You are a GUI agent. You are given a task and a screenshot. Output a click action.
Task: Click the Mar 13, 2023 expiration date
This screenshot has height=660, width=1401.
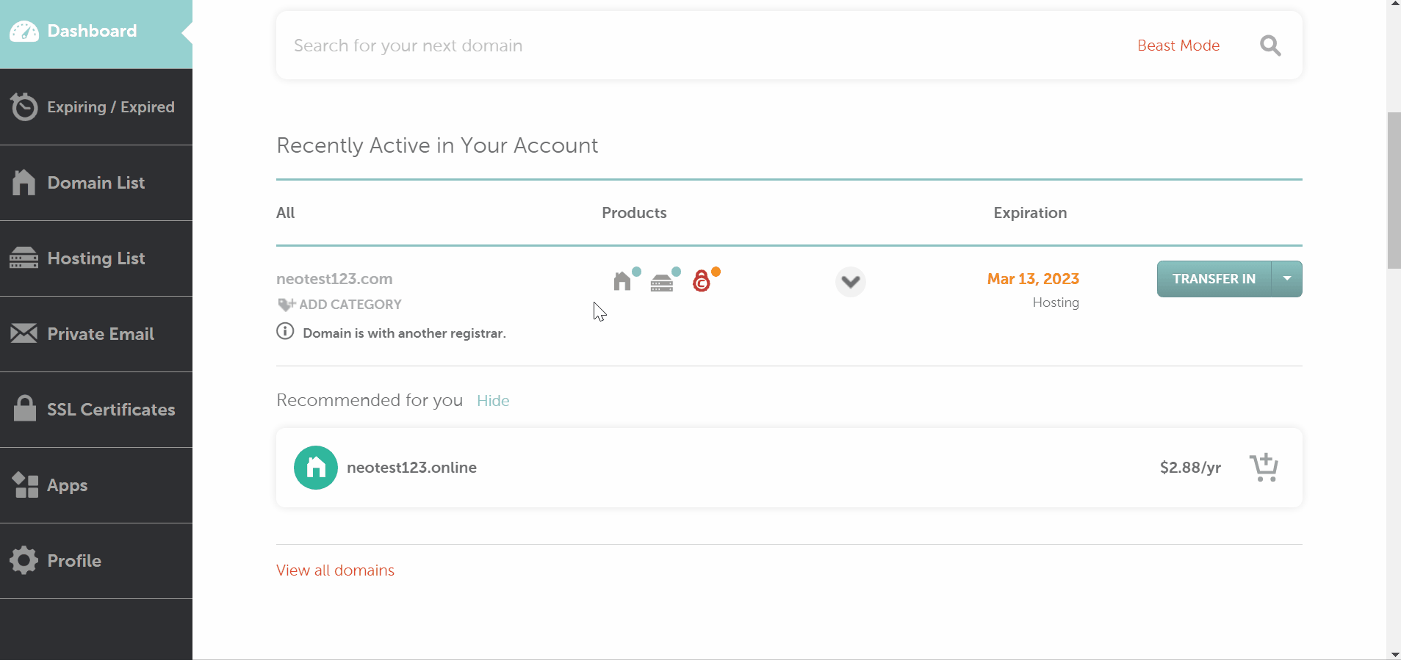pyautogui.click(x=1033, y=279)
